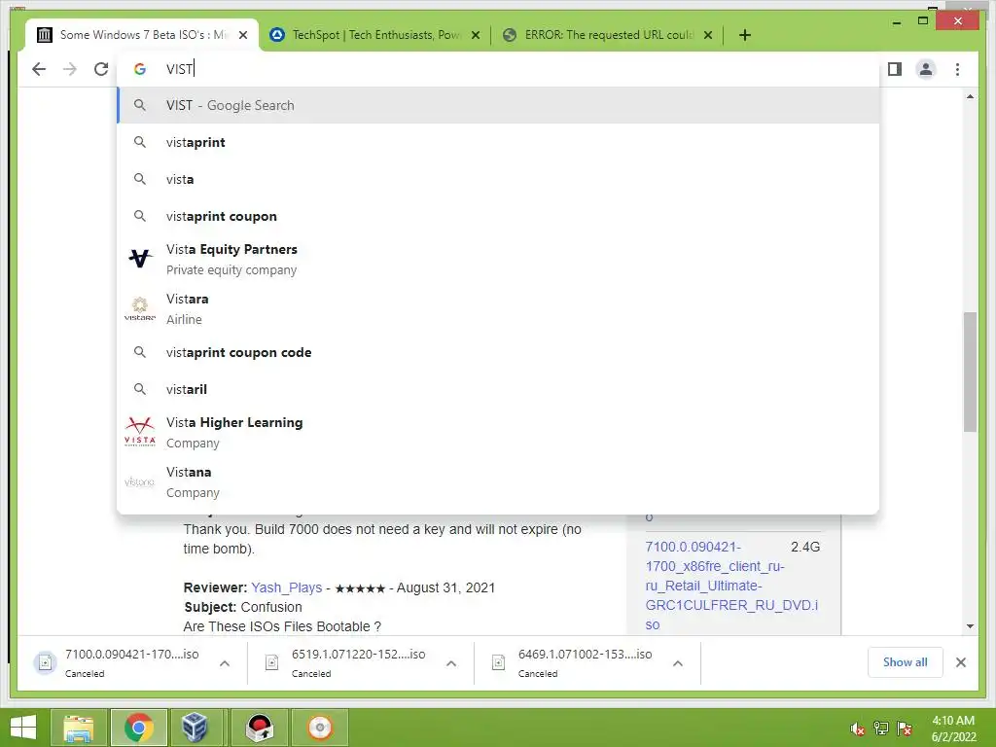Close the Some Windows 7 Beta ISO's tab
Viewport: 996px width, 747px height.
pyautogui.click(x=242, y=35)
